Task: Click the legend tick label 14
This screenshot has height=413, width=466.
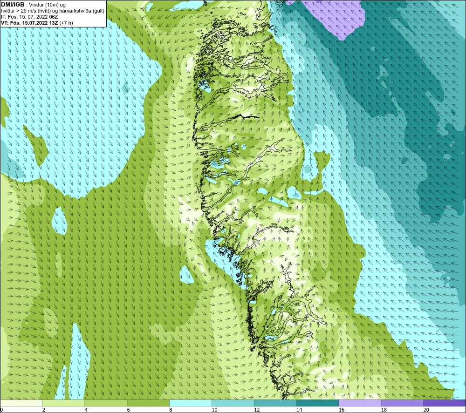Action: click(299, 410)
